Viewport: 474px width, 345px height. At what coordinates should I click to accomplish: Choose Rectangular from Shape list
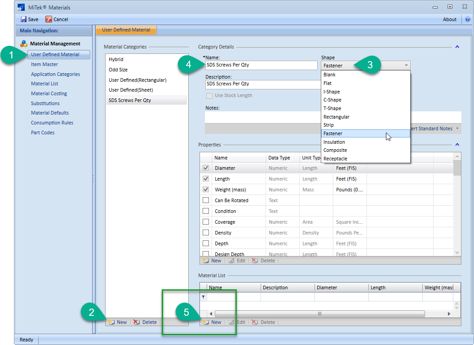[x=365, y=117]
